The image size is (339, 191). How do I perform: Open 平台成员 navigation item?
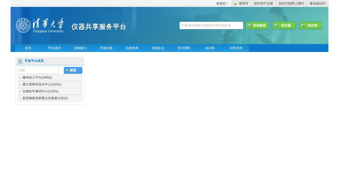point(54,48)
